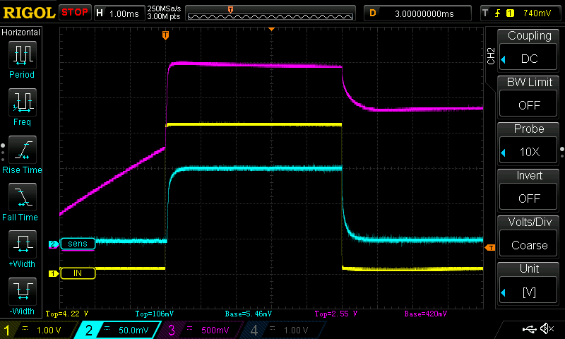Click the USB connection status icon
The image size is (565, 339).
(x=529, y=328)
